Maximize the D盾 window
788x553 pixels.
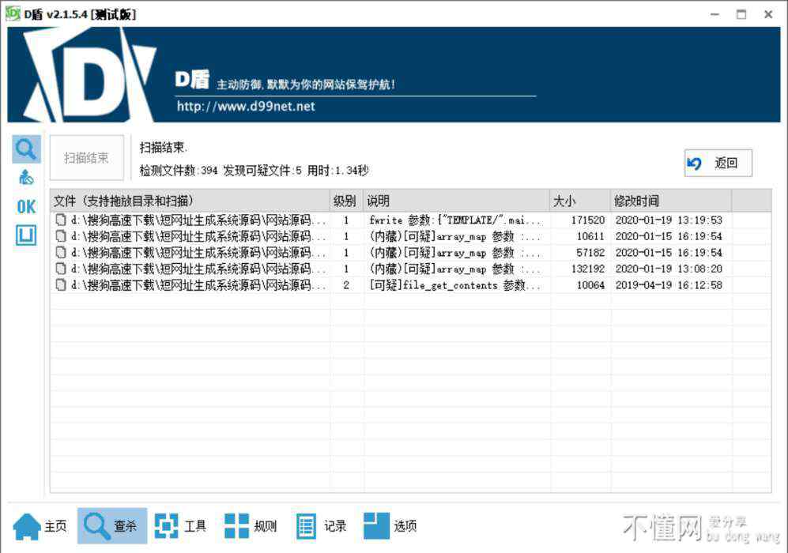741,14
